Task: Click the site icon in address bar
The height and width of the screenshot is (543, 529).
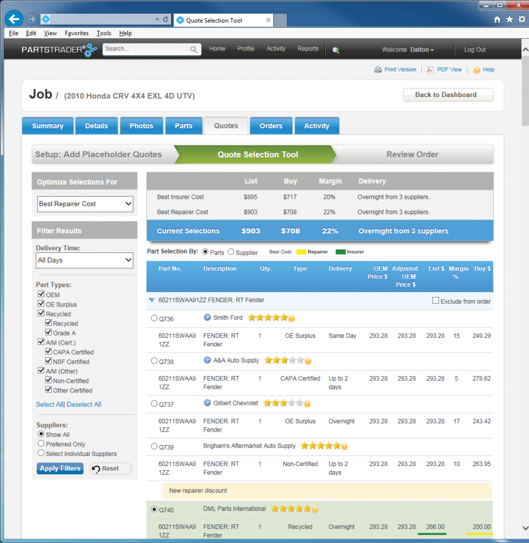Action: pos(46,19)
